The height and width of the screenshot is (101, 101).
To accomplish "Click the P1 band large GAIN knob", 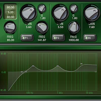I will (29, 13).
